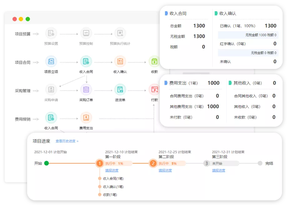Screen dimensions: 287x206
Task: Open the 采购订单 icon
Action: click(86, 90)
